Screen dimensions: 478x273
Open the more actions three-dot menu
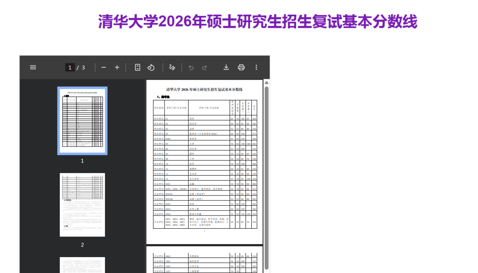(256, 67)
